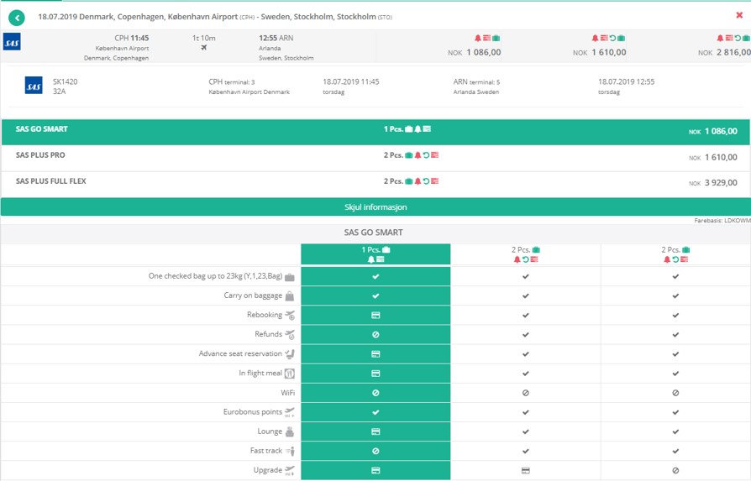This screenshot has height=481, width=751.
Task: Select the highlighted 1 Pcs. column header
Action: 375,254
